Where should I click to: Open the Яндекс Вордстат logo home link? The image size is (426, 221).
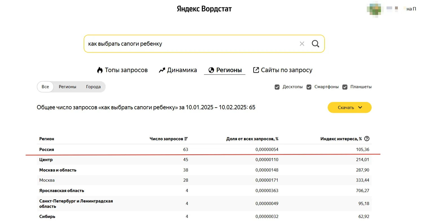[x=204, y=9]
